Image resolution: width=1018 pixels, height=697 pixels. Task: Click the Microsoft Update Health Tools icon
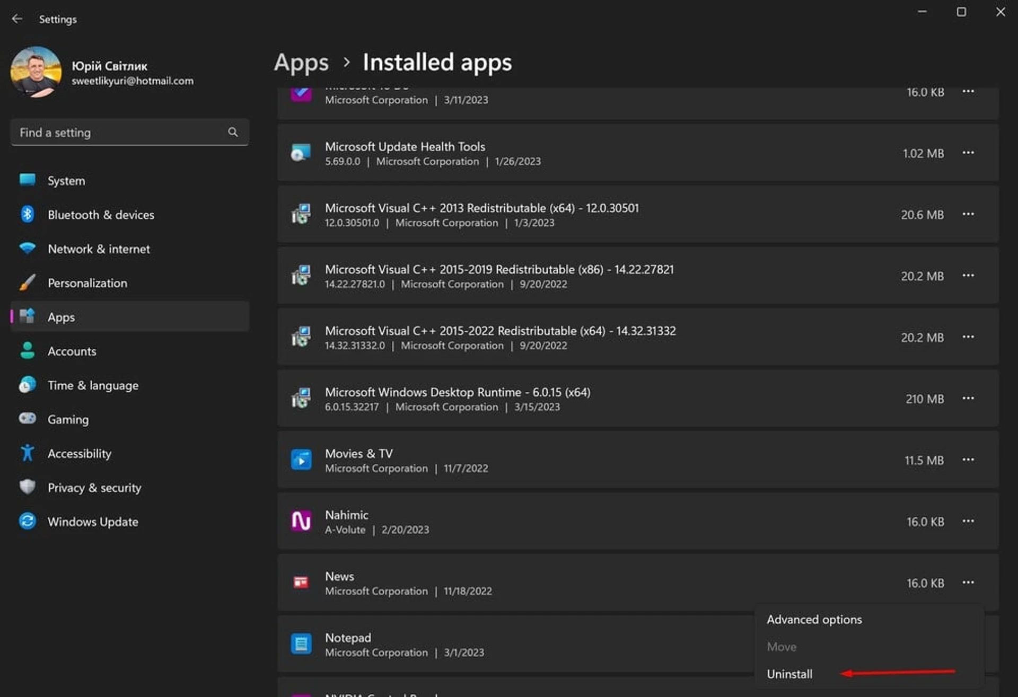tap(301, 153)
